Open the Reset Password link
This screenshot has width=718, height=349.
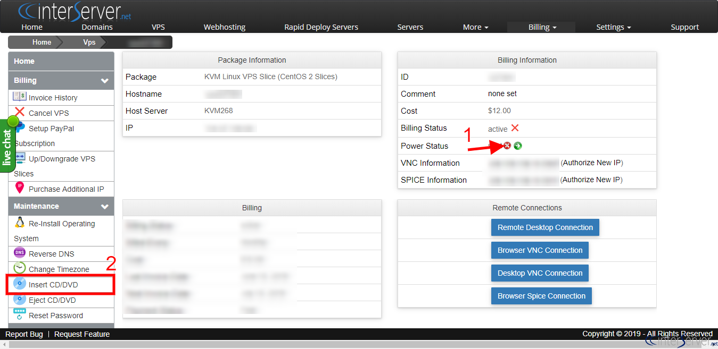tap(56, 316)
